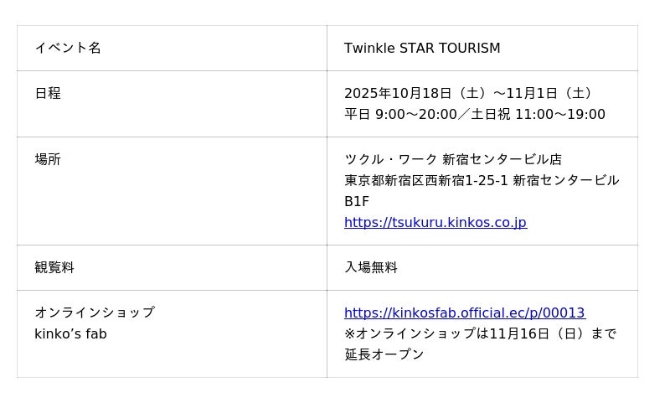
Task: Click the Twinkle STAR TOURISM event name
Action: click(422, 49)
